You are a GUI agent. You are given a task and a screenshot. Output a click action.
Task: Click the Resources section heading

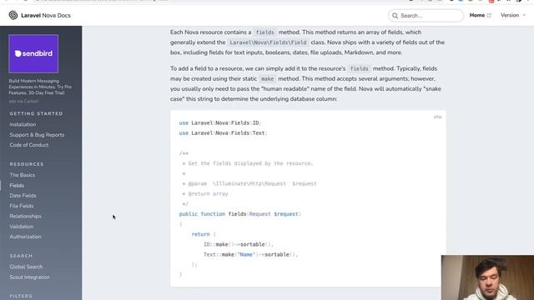pyautogui.click(x=27, y=164)
